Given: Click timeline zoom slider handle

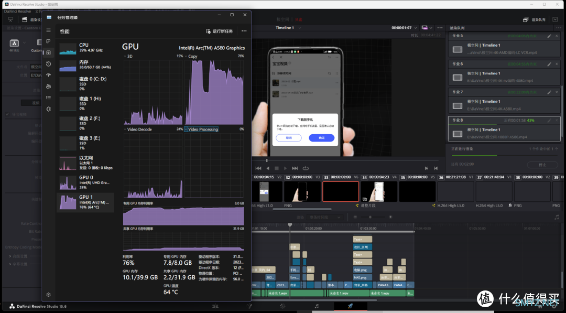Looking at the screenshot, I should 370,217.
